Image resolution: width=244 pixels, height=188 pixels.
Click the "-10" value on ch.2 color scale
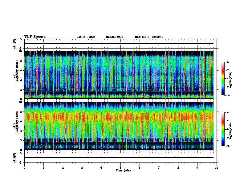click(x=228, y=146)
